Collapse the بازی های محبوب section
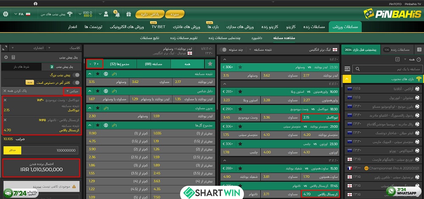The image size is (424, 199). pyautogui.click(x=347, y=79)
